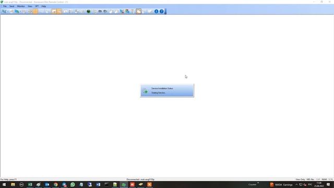This screenshot has width=334, height=188.
Task: Open Google Chrome from the taskbar
Action: [x=56, y=184]
